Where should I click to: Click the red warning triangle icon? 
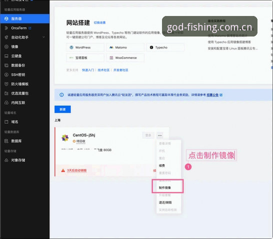[63, 170]
